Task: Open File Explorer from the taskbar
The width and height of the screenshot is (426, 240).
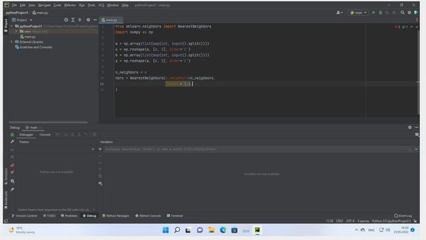Action: [x=212, y=230]
